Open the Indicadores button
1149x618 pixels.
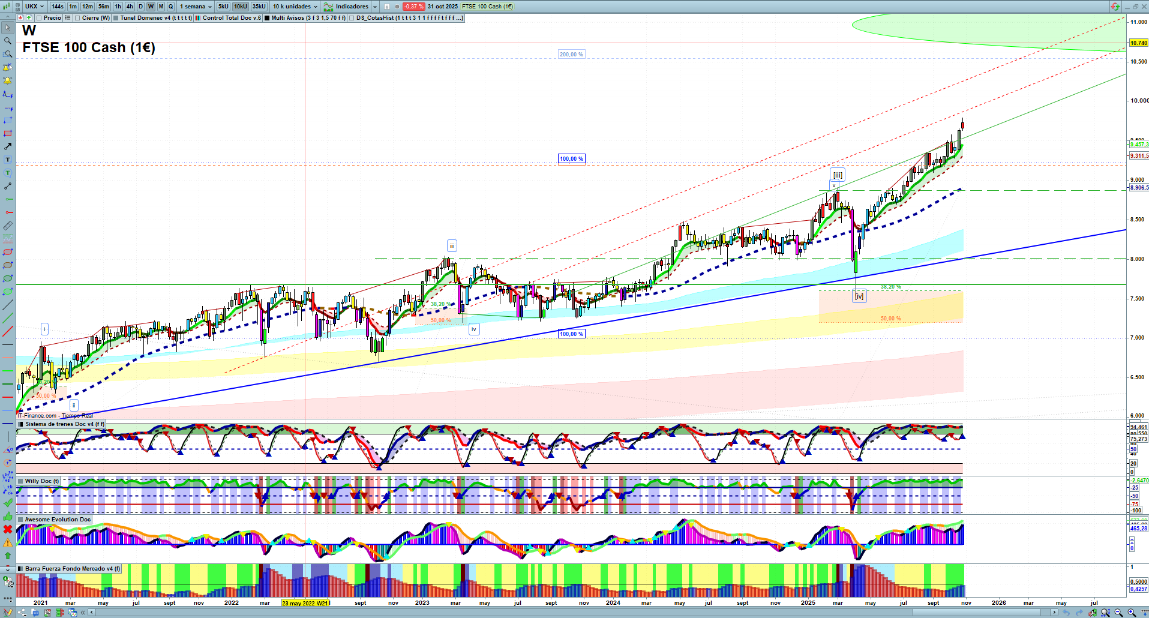(347, 7)
